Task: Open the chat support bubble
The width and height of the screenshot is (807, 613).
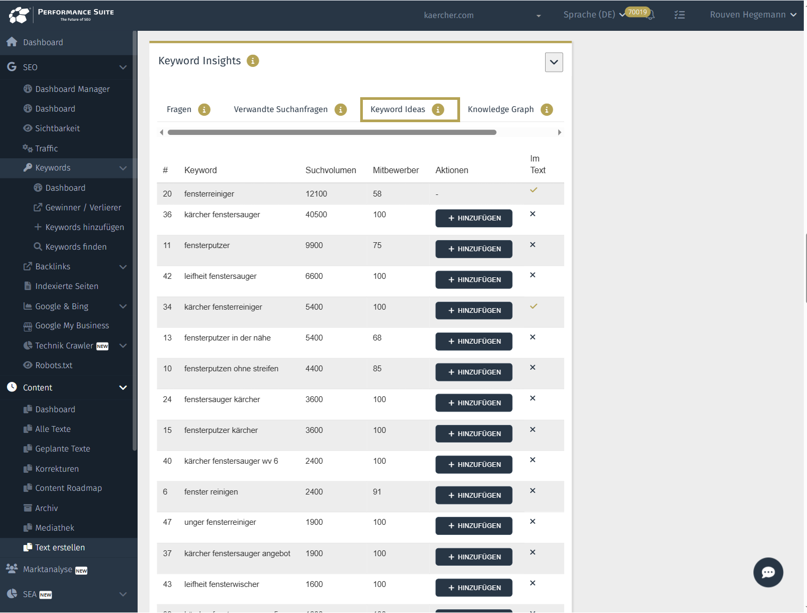Action: (x=768, y=572)
